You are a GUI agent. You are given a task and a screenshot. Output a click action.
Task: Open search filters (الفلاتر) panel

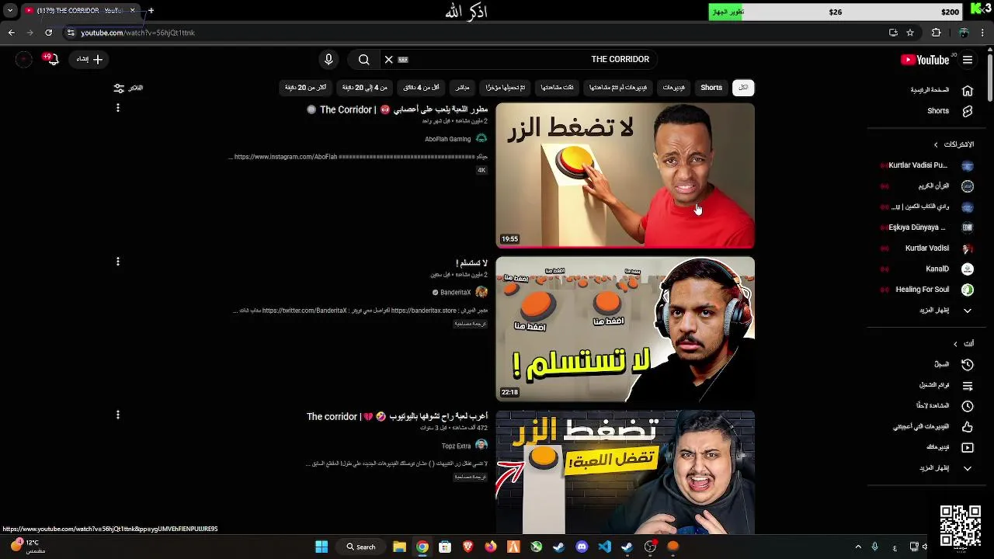click(128, 88)
